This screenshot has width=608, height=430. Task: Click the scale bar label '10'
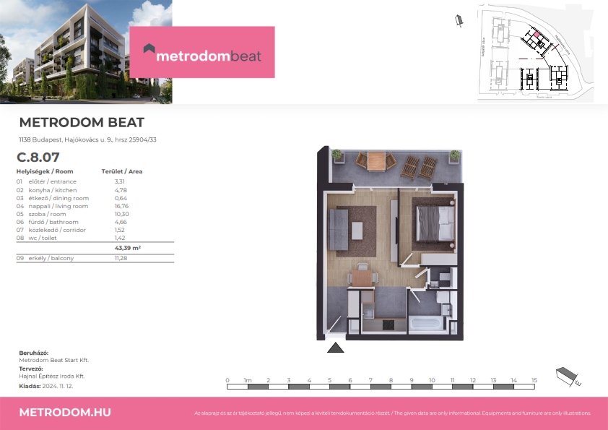(x=432, y=380)
